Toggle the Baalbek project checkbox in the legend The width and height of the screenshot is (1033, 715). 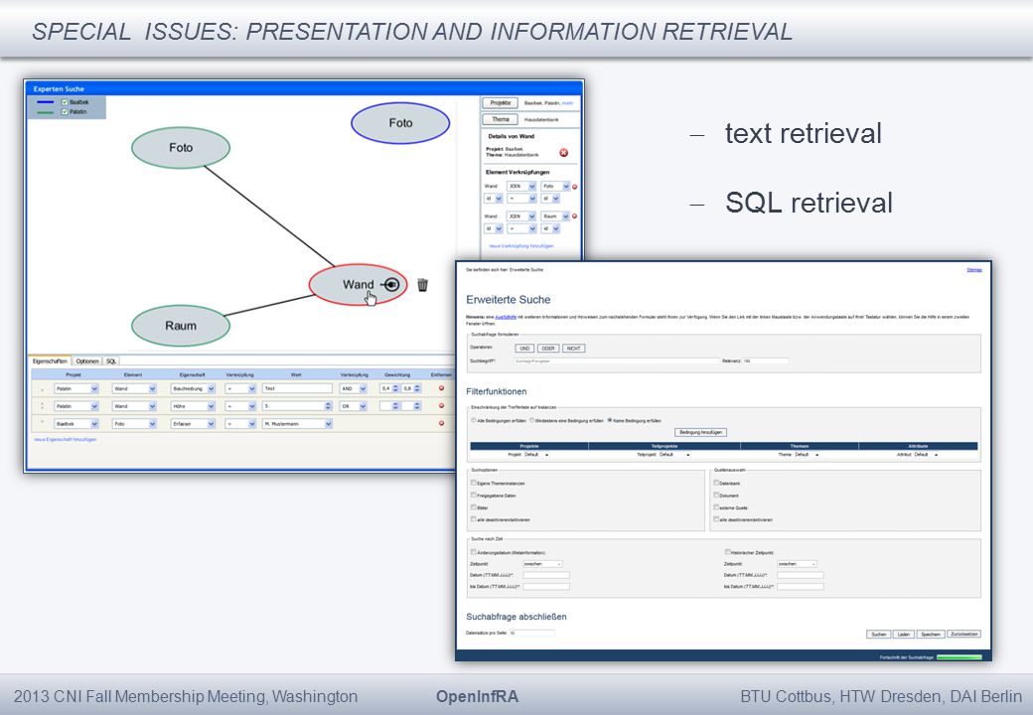tap(65, 102)
